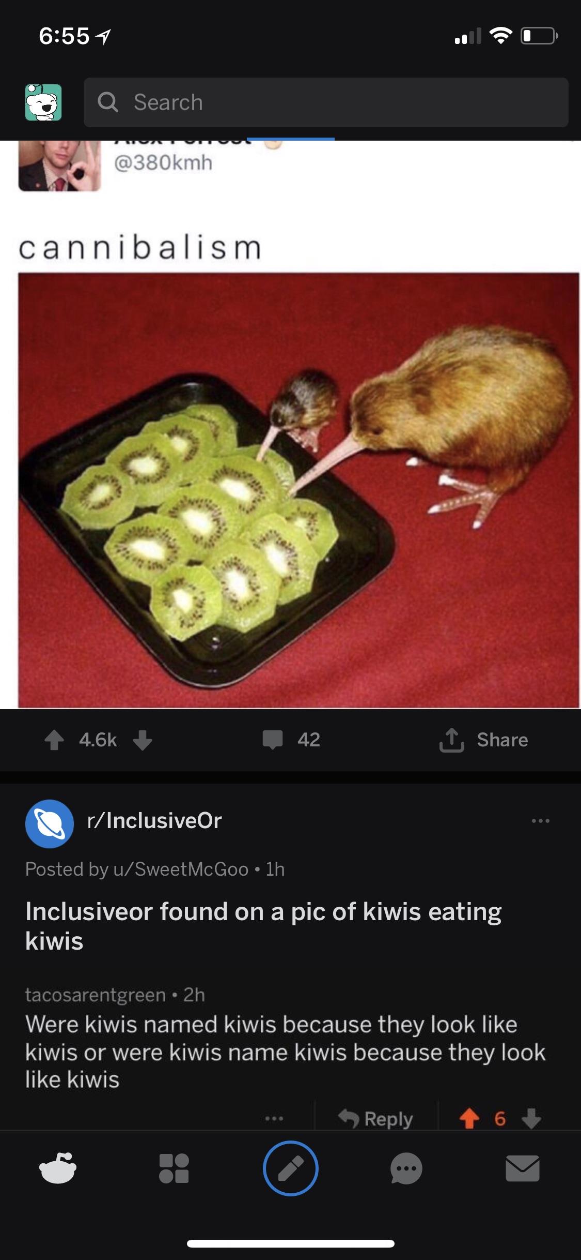Open the Communities grid tab
The height and width of the screenshot is (1260, 581).
tap(174, 1168)
